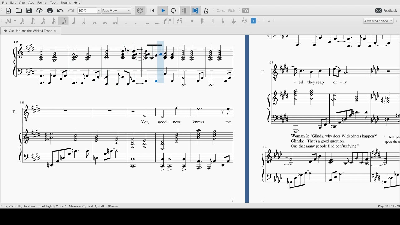Toggle loop playback
This screenshot has width=400, height=225.
173,11
